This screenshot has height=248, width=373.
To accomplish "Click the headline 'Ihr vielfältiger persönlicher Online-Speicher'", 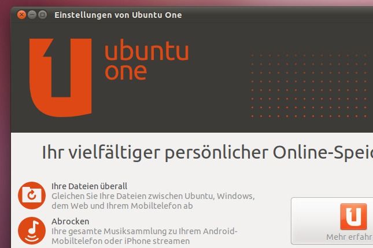I will point(208,152).
